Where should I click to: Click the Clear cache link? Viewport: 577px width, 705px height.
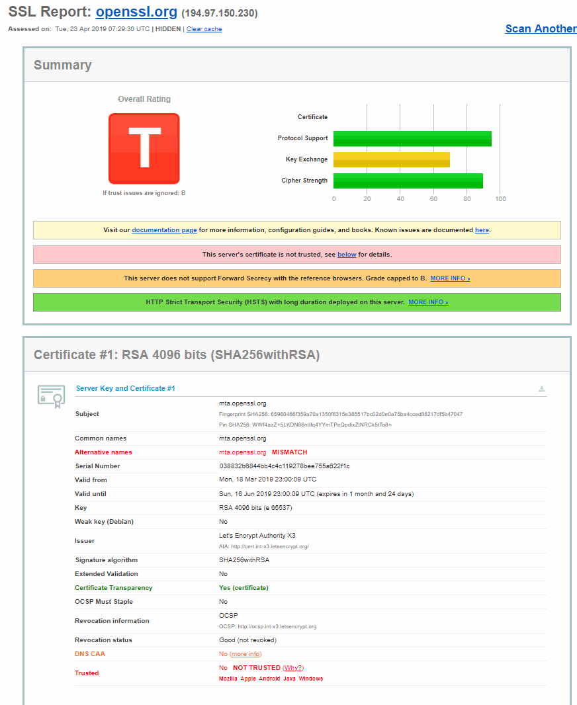[x=204, y=29]
